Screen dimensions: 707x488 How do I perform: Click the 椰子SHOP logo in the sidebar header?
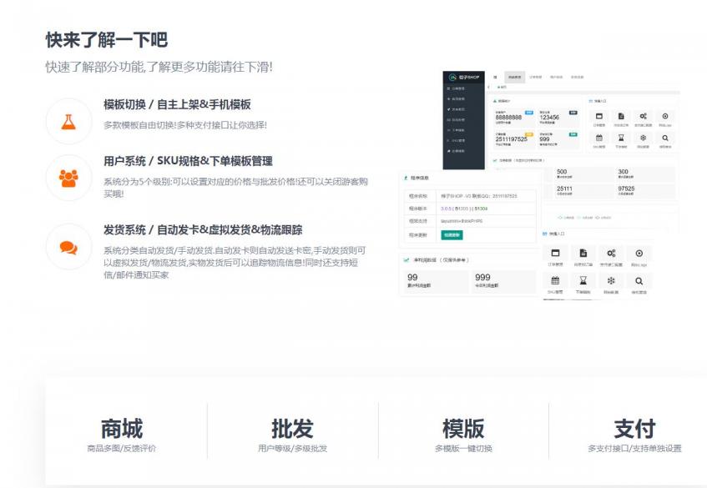[x=464, y=77]
